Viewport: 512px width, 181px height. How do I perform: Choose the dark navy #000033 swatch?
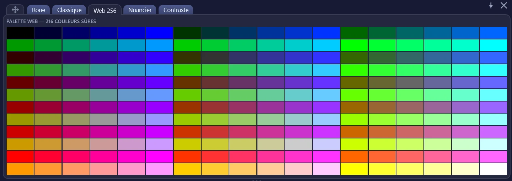pyautogui.click(x=48, y=33)
